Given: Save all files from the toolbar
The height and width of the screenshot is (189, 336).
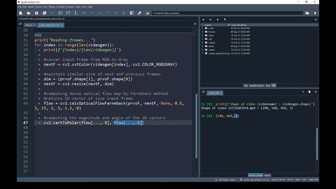Looking at the screenshot, I should [x=44, y=13].
